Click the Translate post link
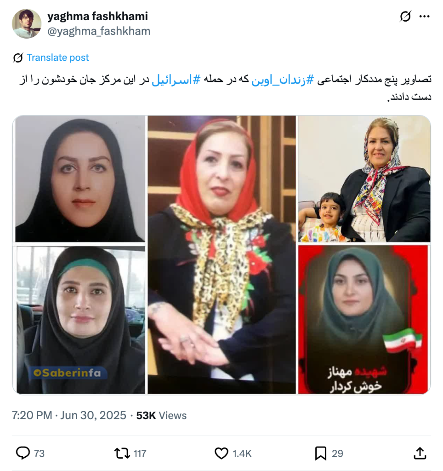Viewport: 443px width, 471px height. (57, 57)
